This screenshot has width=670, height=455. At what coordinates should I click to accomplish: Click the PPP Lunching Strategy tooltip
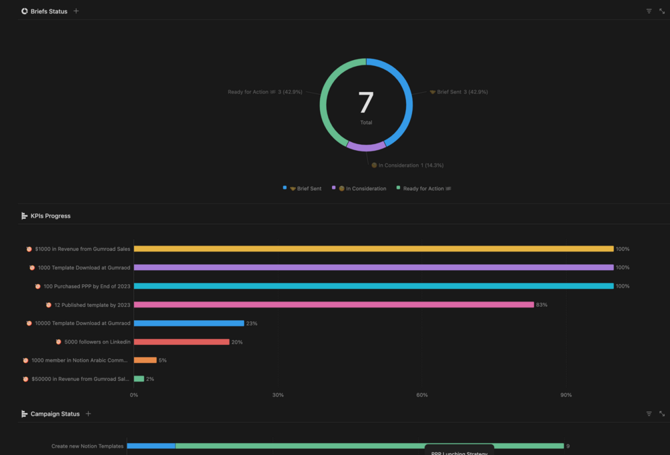tap(459, 450)
